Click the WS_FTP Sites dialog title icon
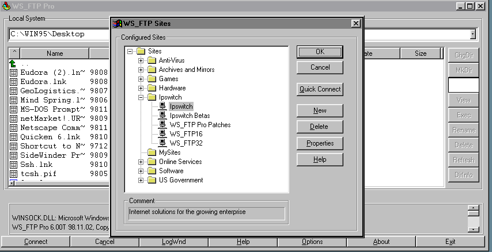Viewport: 492px width, 252px height. (x=118, y=24)
